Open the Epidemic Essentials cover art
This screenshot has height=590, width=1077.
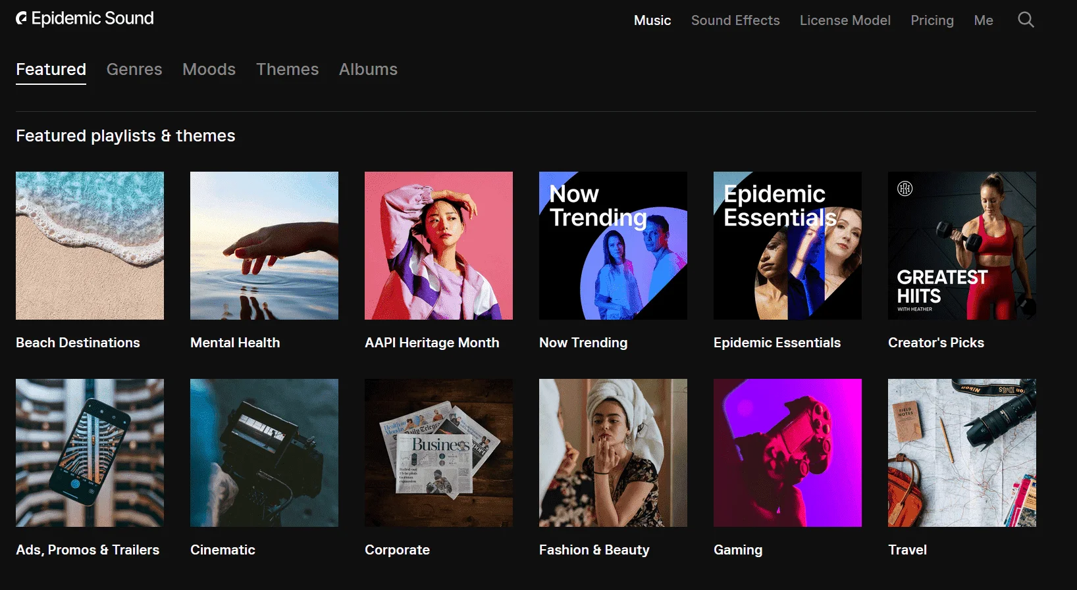pos(787,245)
